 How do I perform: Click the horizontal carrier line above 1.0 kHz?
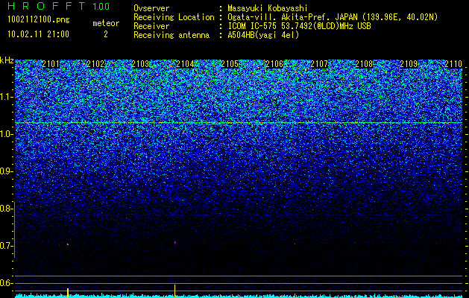[239, 122]
